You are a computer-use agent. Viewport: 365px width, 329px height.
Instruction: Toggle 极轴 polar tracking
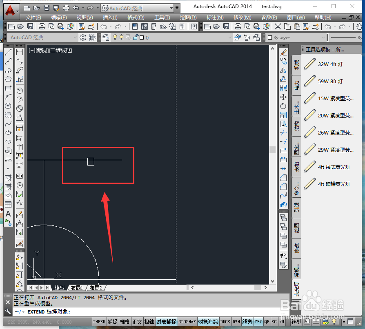[x=149, y=322]
